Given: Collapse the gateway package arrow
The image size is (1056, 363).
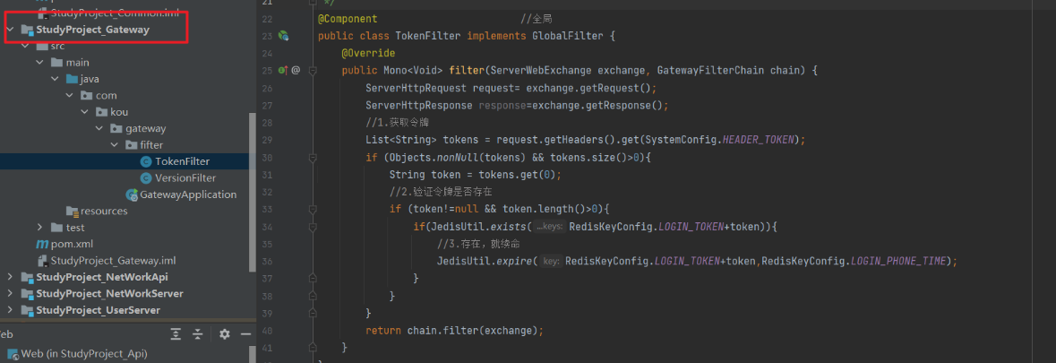Looking at the screenshot, I should tap(99, 129).
